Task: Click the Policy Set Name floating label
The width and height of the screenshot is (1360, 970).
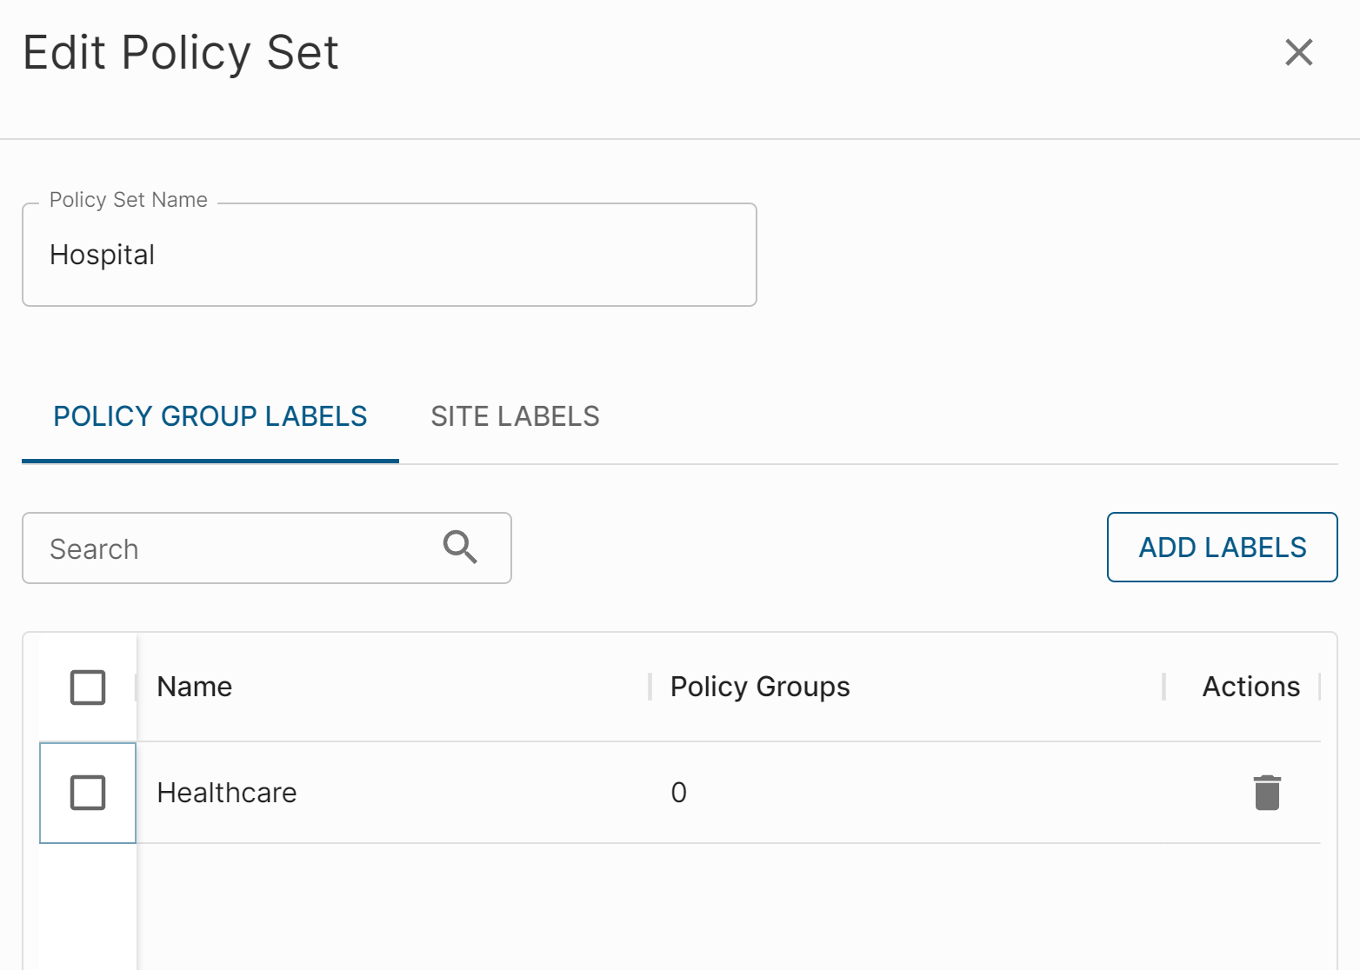Action: [x=129, y=200]
